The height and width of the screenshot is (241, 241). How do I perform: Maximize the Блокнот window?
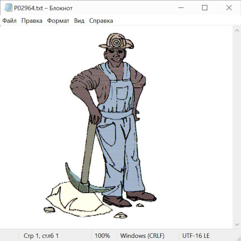pyautogui.click(x=205, y=8)
